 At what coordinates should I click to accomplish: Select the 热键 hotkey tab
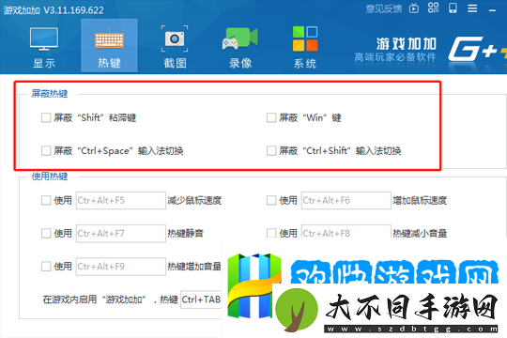[x=109, y=46]
